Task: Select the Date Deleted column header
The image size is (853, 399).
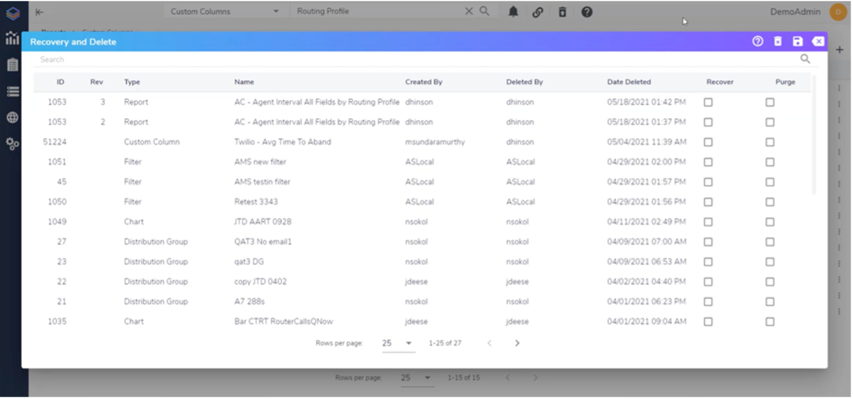Action: 629,82
